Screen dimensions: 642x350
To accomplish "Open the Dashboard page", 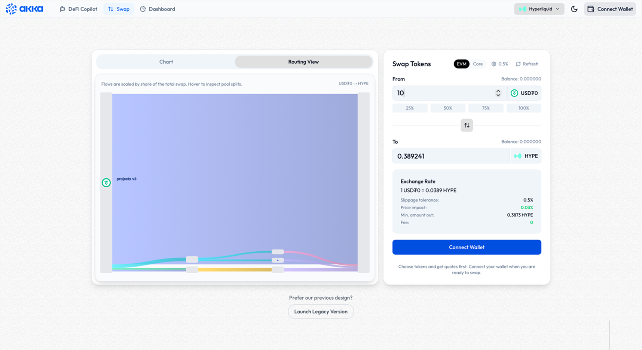I will [x=158, y=9].
